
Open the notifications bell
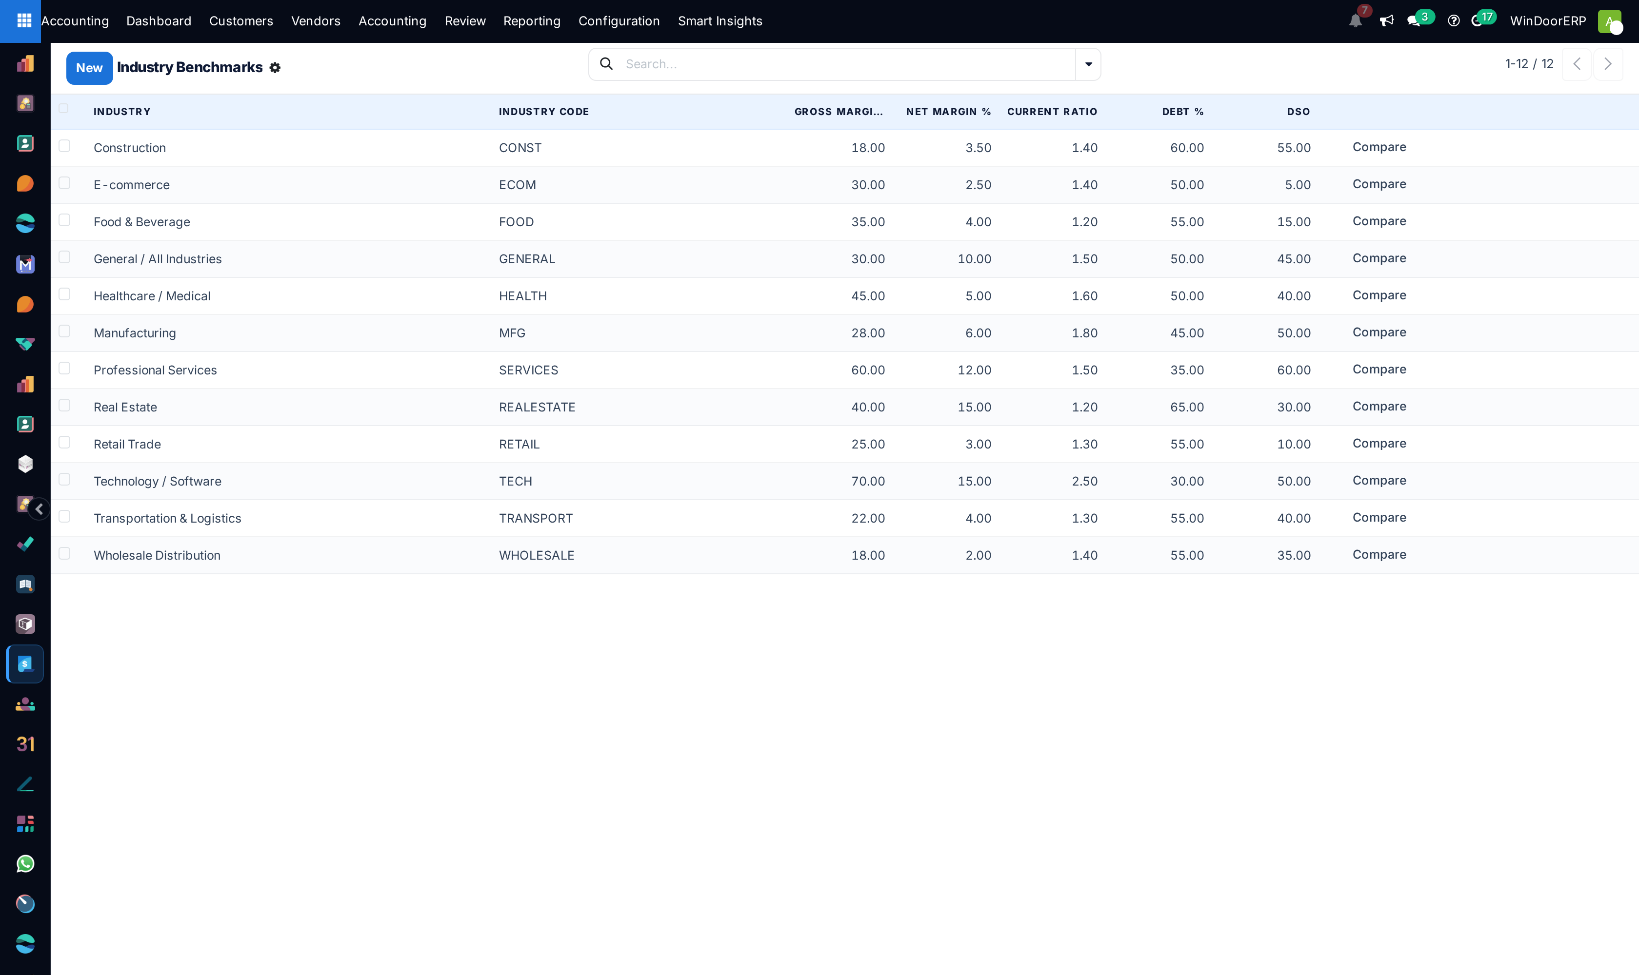(1355, 21)
